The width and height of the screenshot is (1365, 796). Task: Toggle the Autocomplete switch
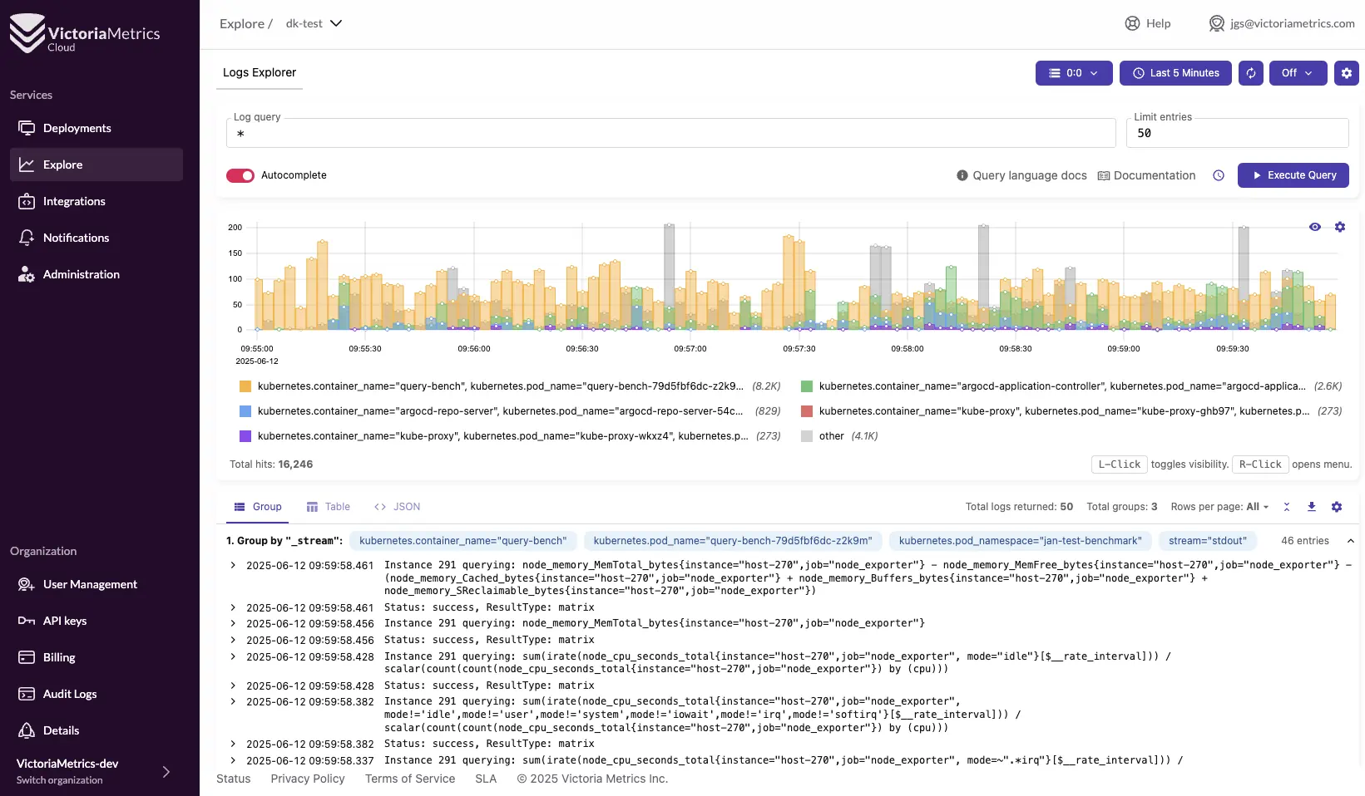tap(240, 175)
